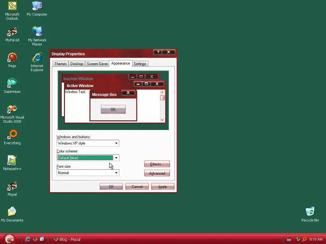Screen dimensions: 326x244
Task: Click the Message Box OK preview button
Action: (x=113, y=109)
